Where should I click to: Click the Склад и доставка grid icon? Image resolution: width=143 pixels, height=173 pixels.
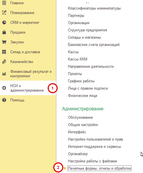[4, 52]
